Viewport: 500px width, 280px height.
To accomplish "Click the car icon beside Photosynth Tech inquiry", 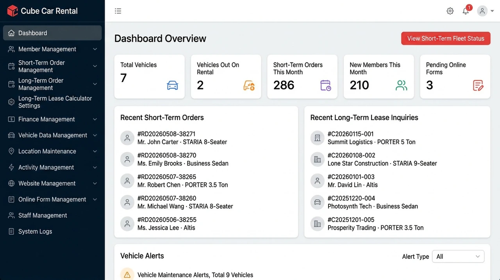I will 317,202.
